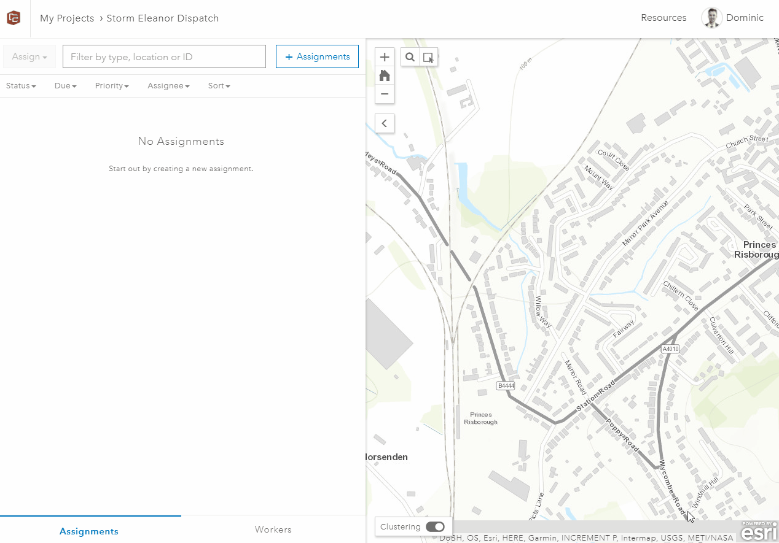The width and height of the screenshot is (779, 543).
Task: Click the No Assignments heading
Action: click(181, 141)
